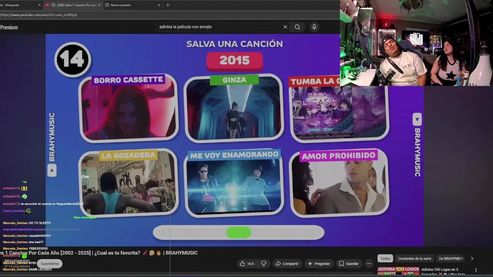Open the streamer webcam overlay
This screenshot has width=493, height=277.
point(416,43)
